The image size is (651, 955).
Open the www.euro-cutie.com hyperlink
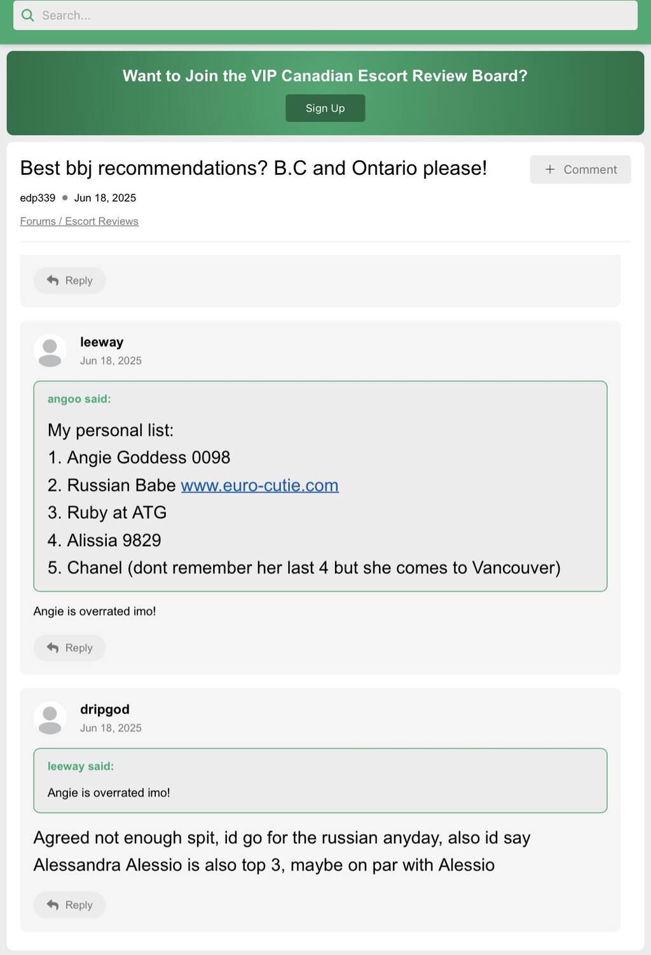(x=259, y=486)
